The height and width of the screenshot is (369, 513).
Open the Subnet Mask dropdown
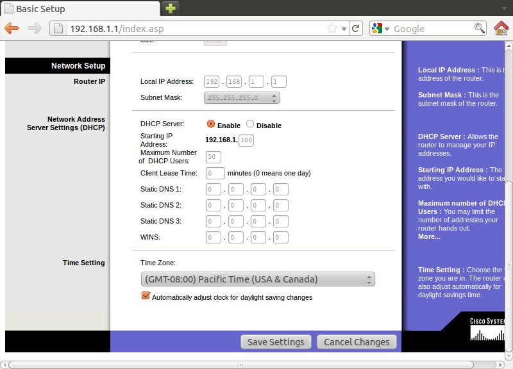click(x=242, y=98)
